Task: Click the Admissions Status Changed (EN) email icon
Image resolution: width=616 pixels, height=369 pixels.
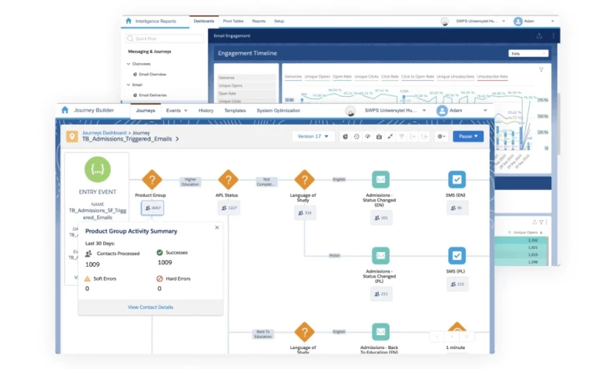Action: pyautogui.click(x=380, y=180)
